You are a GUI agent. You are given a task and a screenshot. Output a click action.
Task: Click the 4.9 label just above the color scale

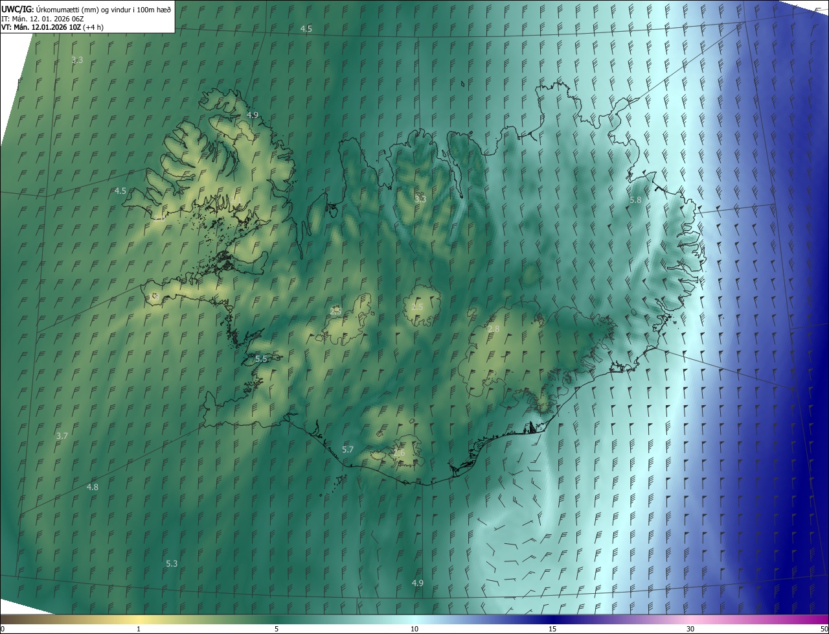[418, 583]
